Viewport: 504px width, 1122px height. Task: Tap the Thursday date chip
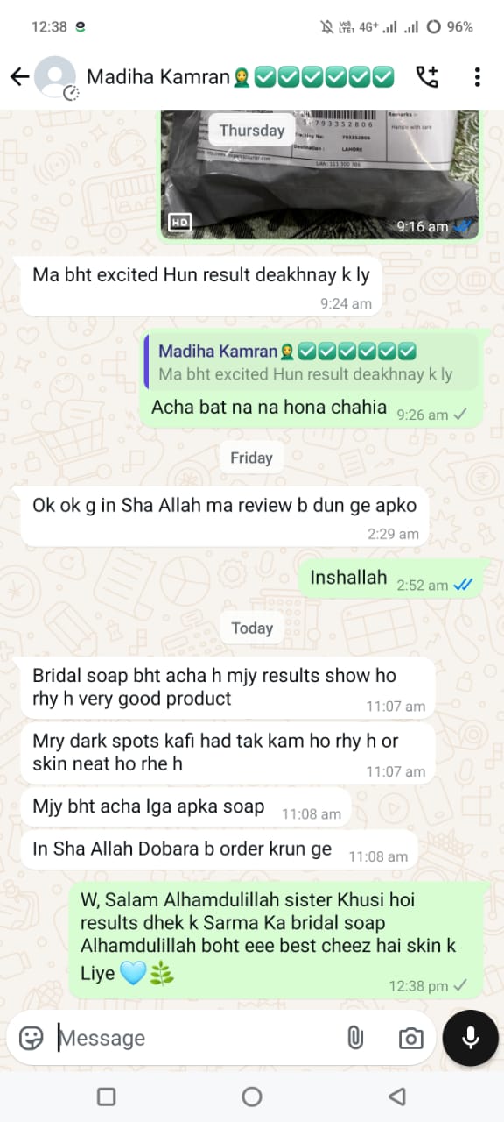(252, 131)
